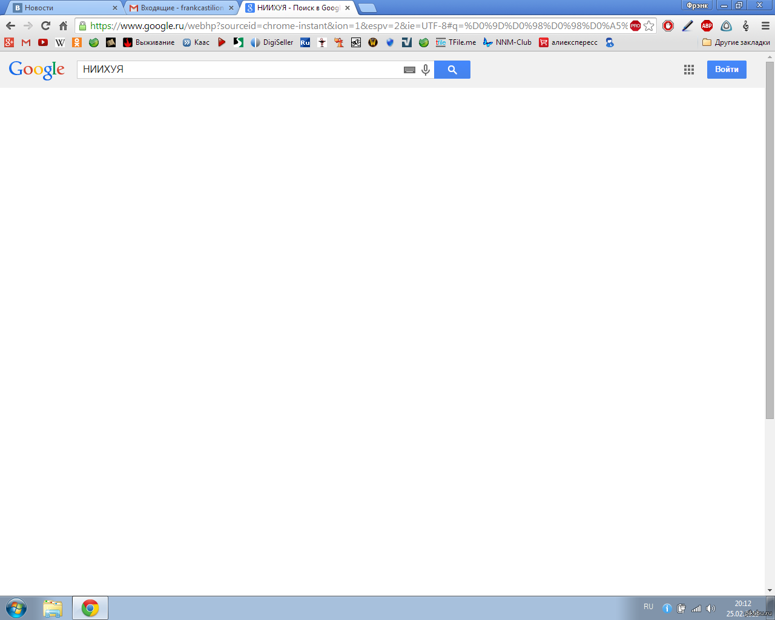
Task: Open the Каас bookmark
Action: (196, 42)
